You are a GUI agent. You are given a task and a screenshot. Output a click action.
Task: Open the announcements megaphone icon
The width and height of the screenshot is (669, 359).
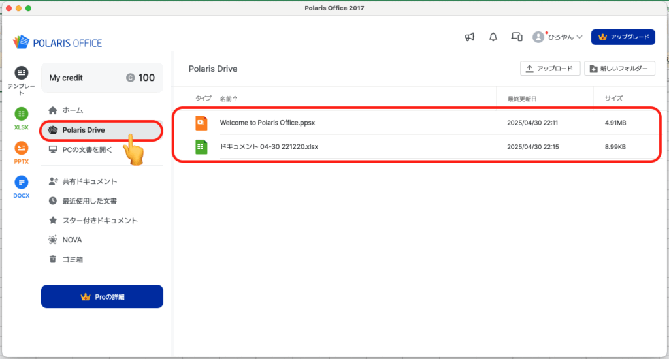(470, 37)
